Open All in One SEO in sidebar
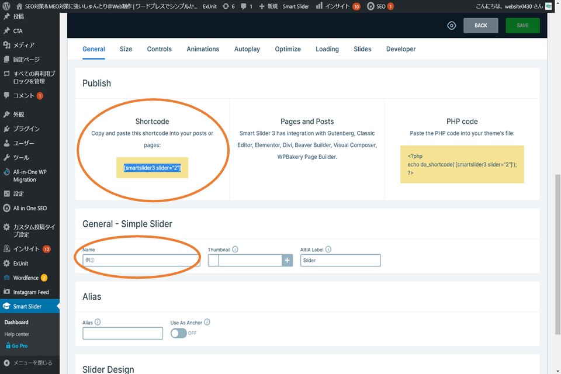Image resolution: width=561 pixels, height=374 pixels. [30, 208]
